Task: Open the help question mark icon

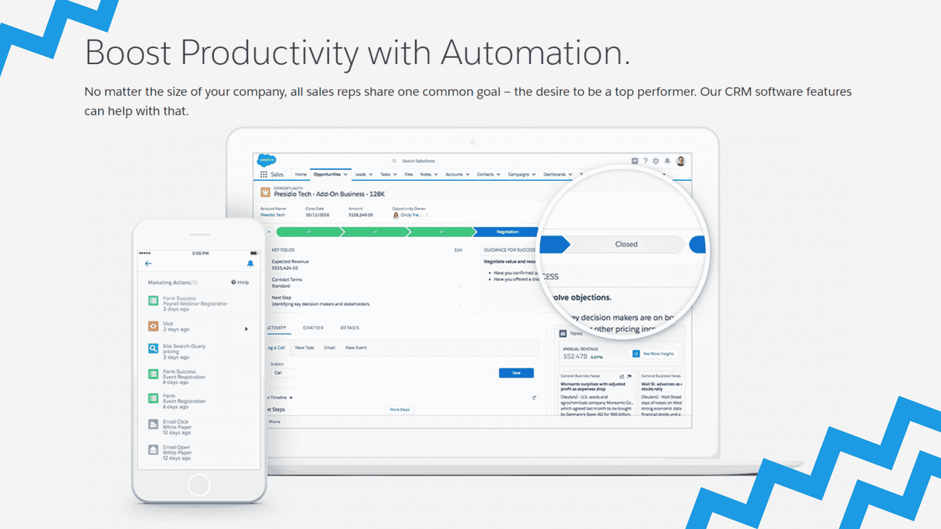Action: 645,161
